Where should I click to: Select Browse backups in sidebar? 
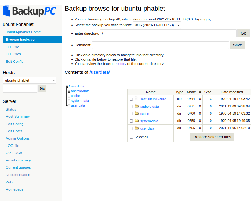32,40
